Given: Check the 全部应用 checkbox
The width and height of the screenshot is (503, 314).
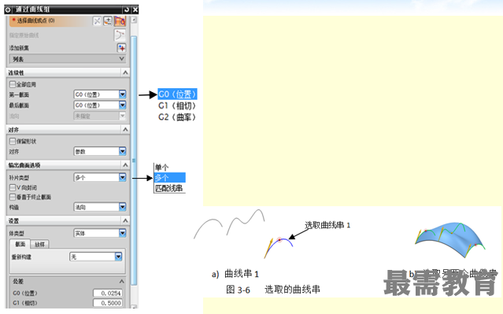Looking at the screenshot, I should click(x=13, y=84).
